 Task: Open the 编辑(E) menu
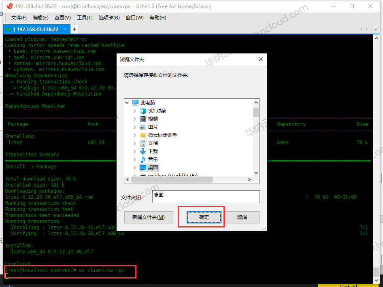pos(40,18)
